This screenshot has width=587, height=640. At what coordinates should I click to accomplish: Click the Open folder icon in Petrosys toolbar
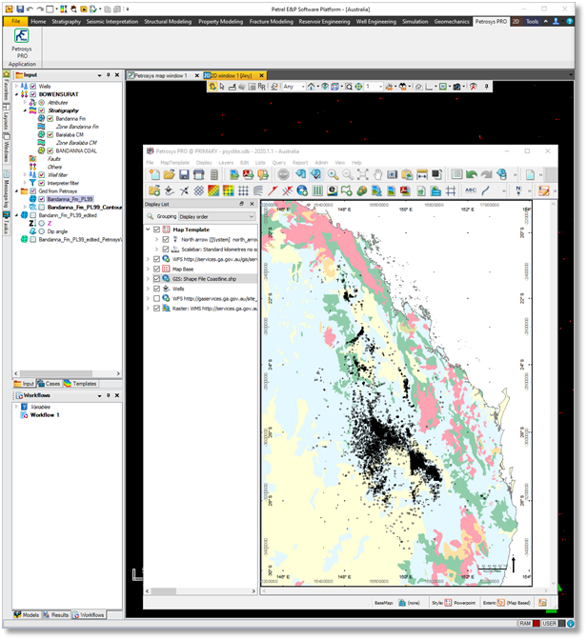[x=169, y=174]
